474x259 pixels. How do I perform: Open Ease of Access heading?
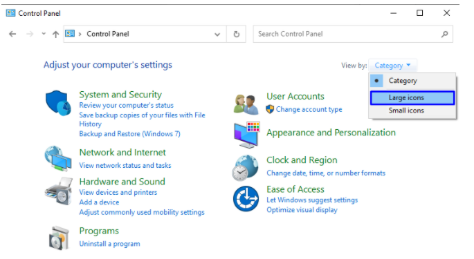[295, 189]
